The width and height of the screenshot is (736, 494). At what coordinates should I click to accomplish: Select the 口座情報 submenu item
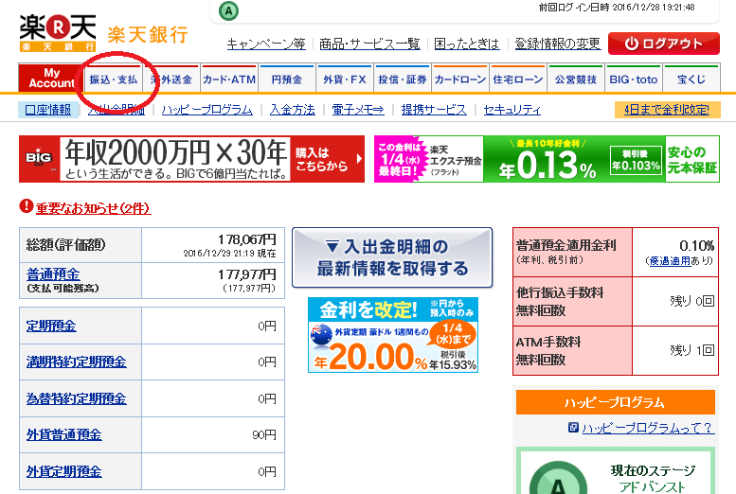[x=48, y=110]
